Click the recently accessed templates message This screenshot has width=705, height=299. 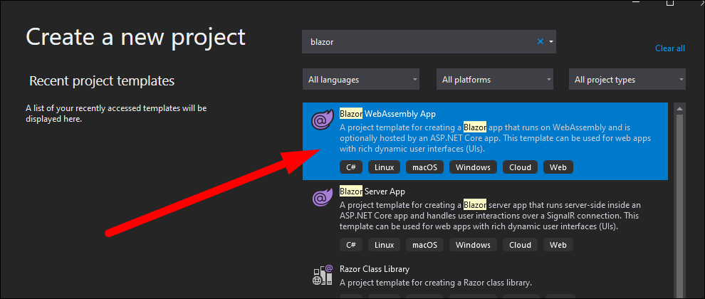[116, 114]
